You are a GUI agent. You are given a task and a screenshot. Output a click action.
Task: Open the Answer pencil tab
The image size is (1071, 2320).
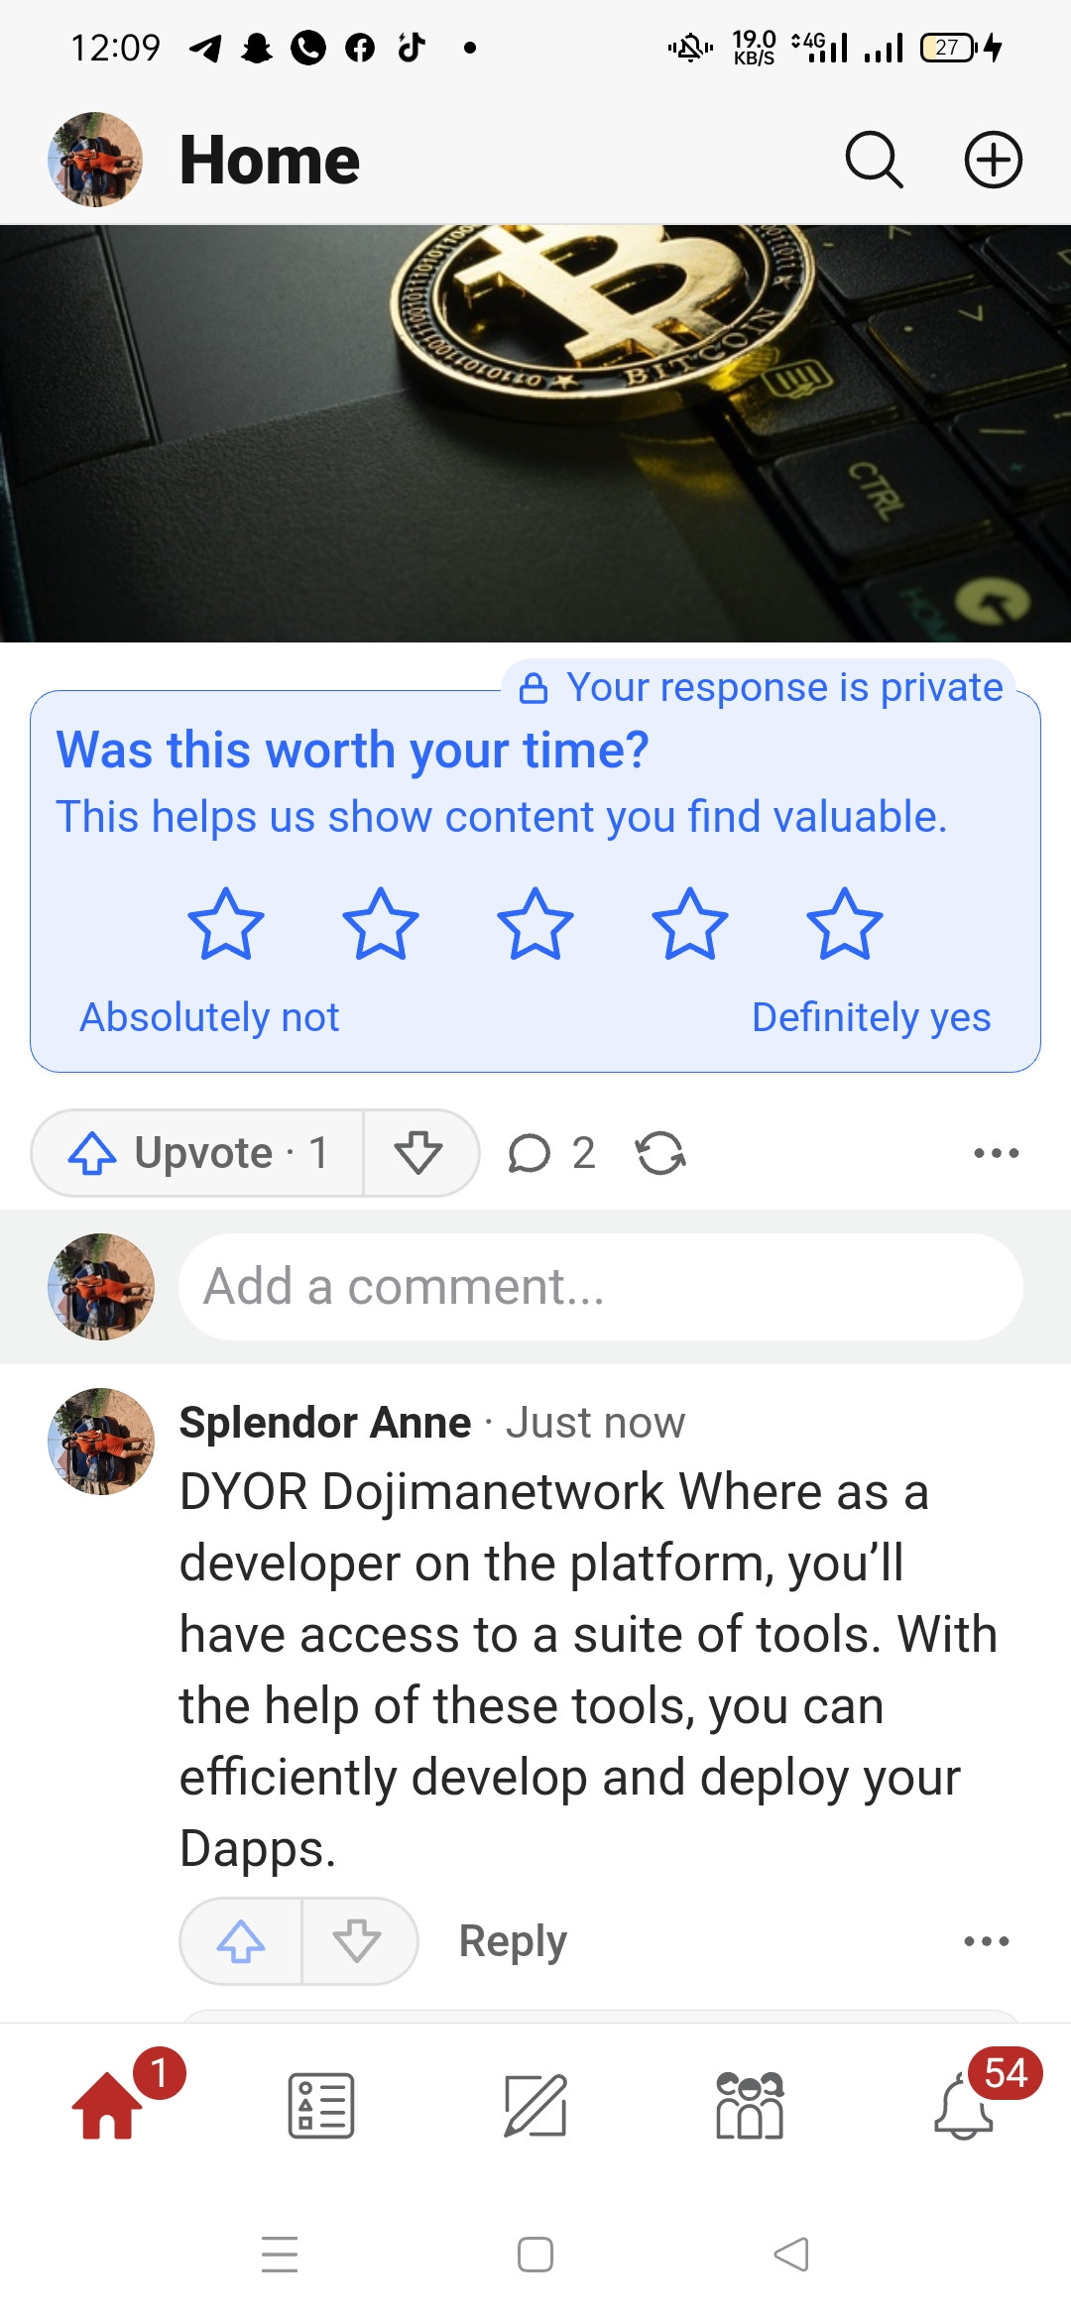coord(535,2105)
